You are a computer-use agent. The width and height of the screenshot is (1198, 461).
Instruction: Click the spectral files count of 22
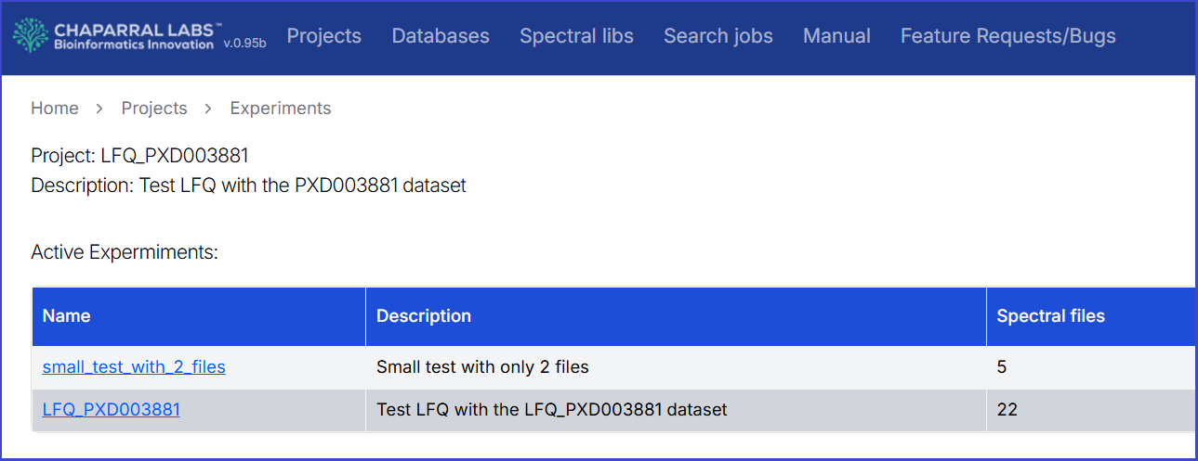[x=1007, y=409]
